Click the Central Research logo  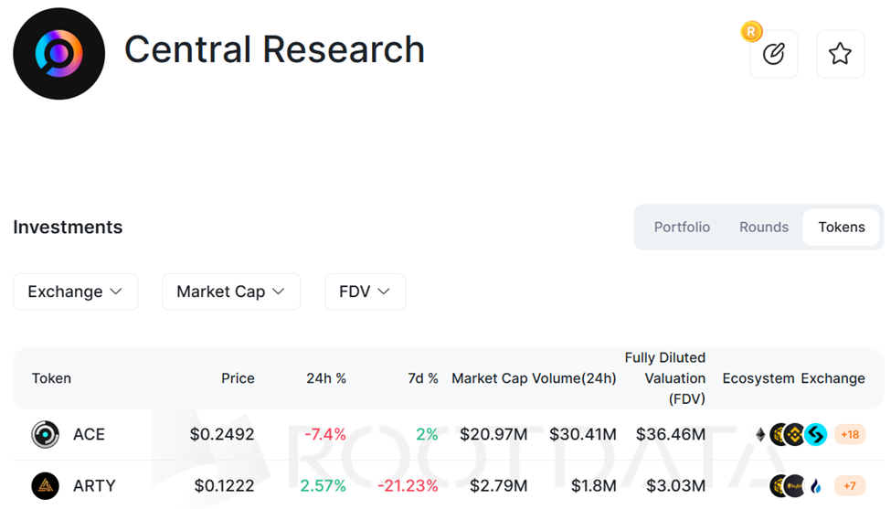(x=58, y=54)
